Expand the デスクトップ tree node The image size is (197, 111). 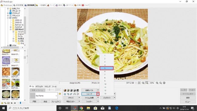[x=8, y=13]
